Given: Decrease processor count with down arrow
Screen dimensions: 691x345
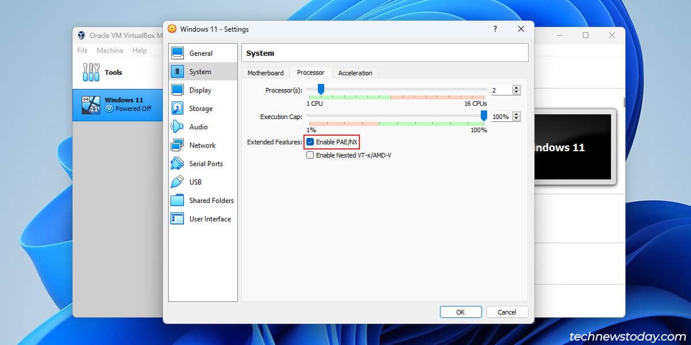Looking at the screenshot, I should (x=517, y=92).
